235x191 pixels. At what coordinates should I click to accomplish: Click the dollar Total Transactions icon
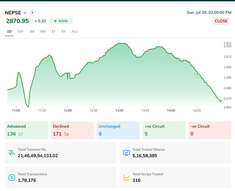pos(12,178)
